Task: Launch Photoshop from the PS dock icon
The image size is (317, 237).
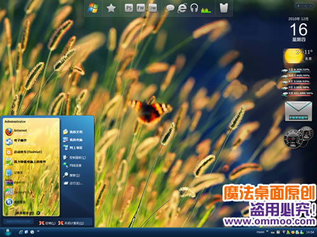Action: [x=129, y=8]
